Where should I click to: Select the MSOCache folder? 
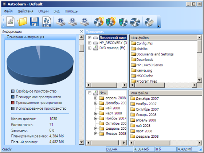(x=145, y=76)
